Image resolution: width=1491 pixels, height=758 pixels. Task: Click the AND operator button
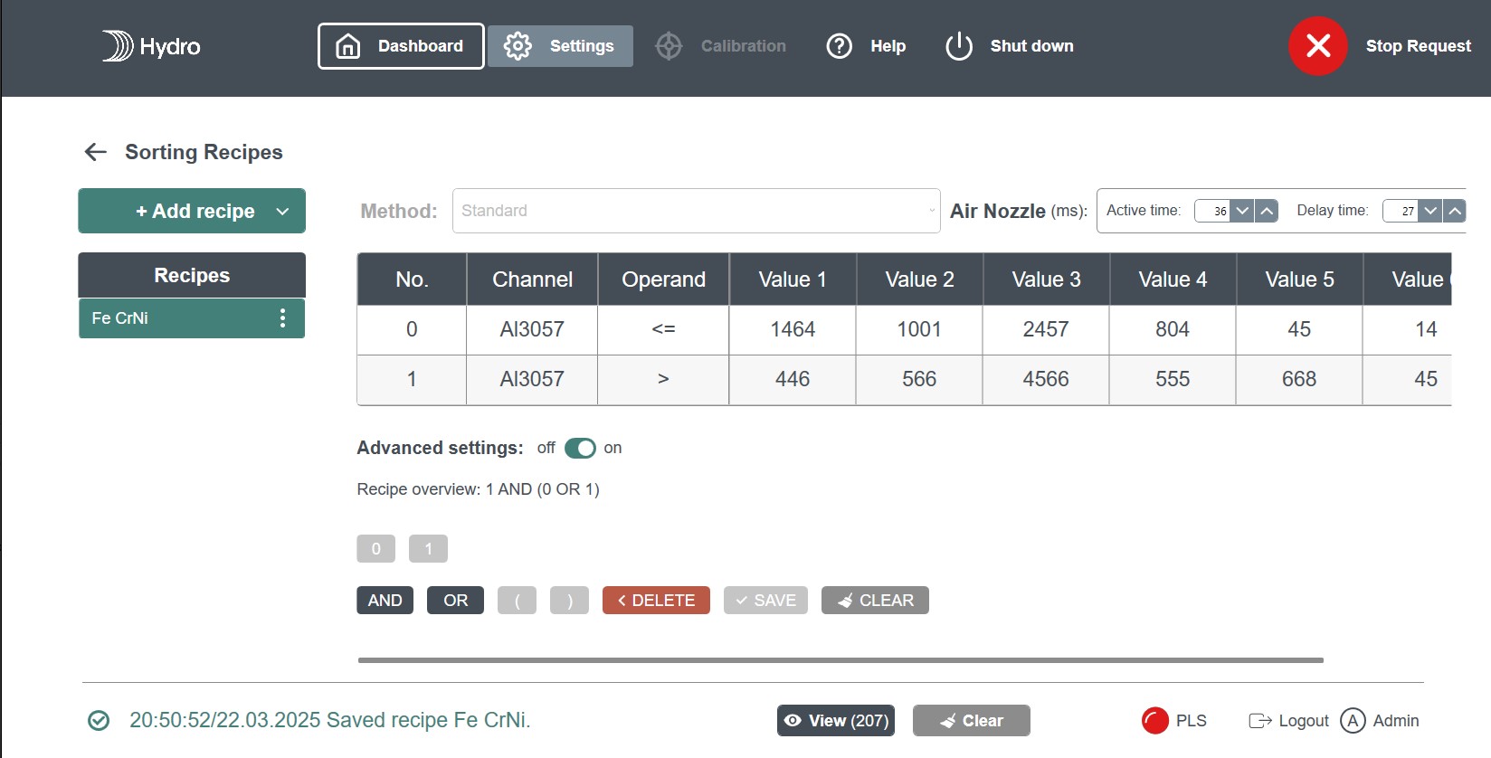click(x=385, y=601)
